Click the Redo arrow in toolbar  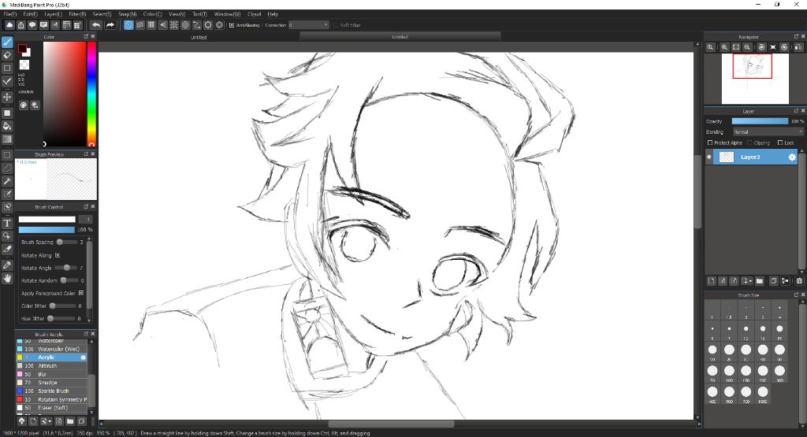coord(110,24)
